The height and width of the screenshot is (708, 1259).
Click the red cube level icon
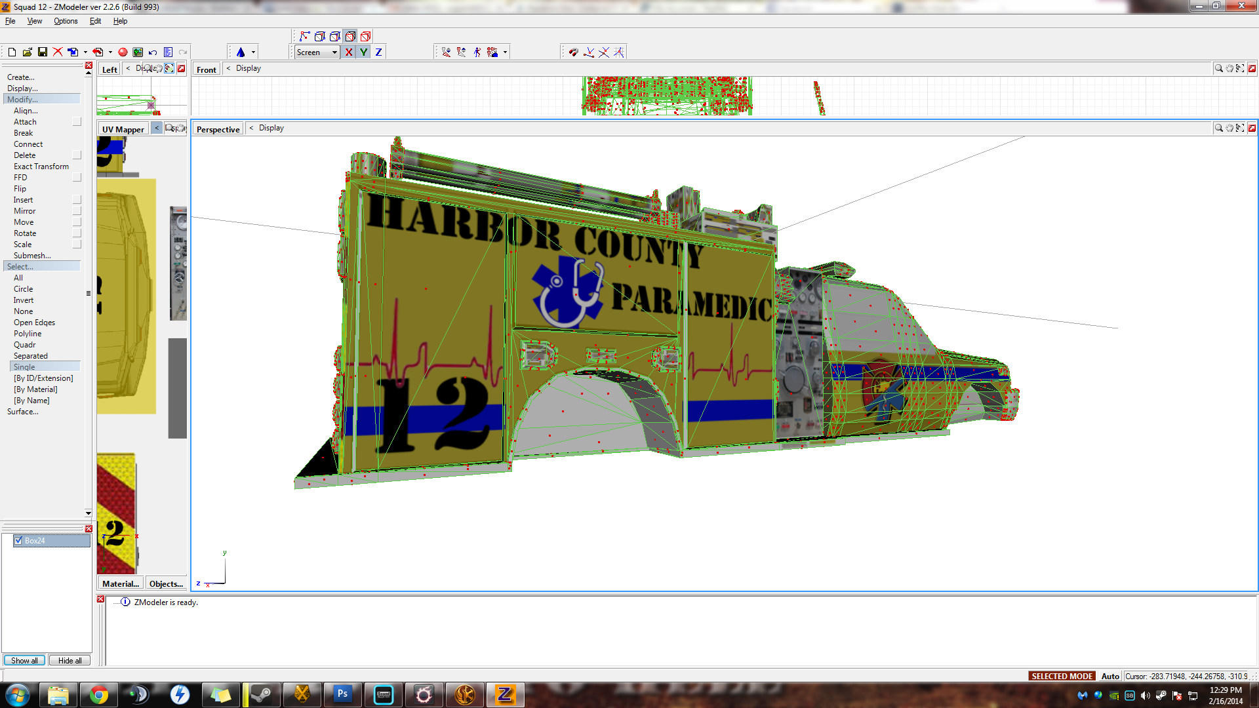(366, 37)
